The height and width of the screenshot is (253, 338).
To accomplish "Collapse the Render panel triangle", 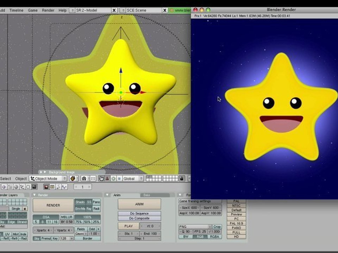I will pyautogui.click(x=34, y=195).
